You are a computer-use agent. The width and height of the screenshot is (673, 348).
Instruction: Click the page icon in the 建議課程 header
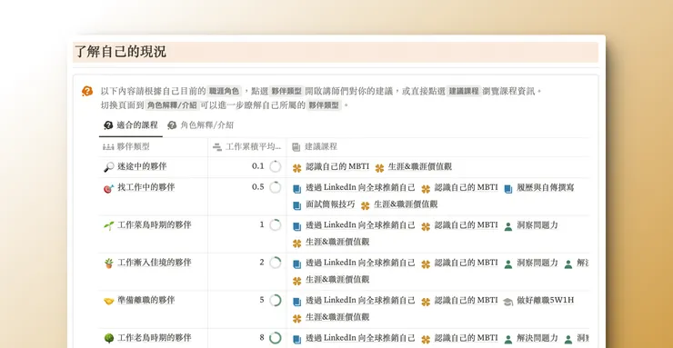click(296, 147)
